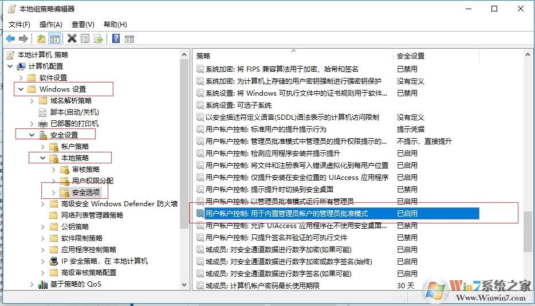The image size is (535, 306).
Task: Expand the 软件限制策略 node
Action: [x=43, y=238]
